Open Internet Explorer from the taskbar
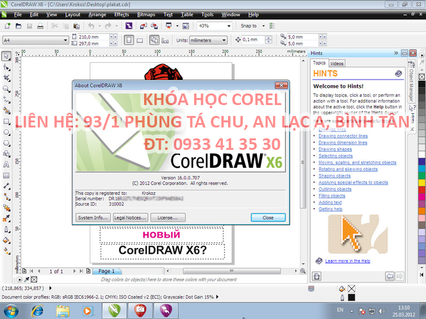 (x=37, y=311)
